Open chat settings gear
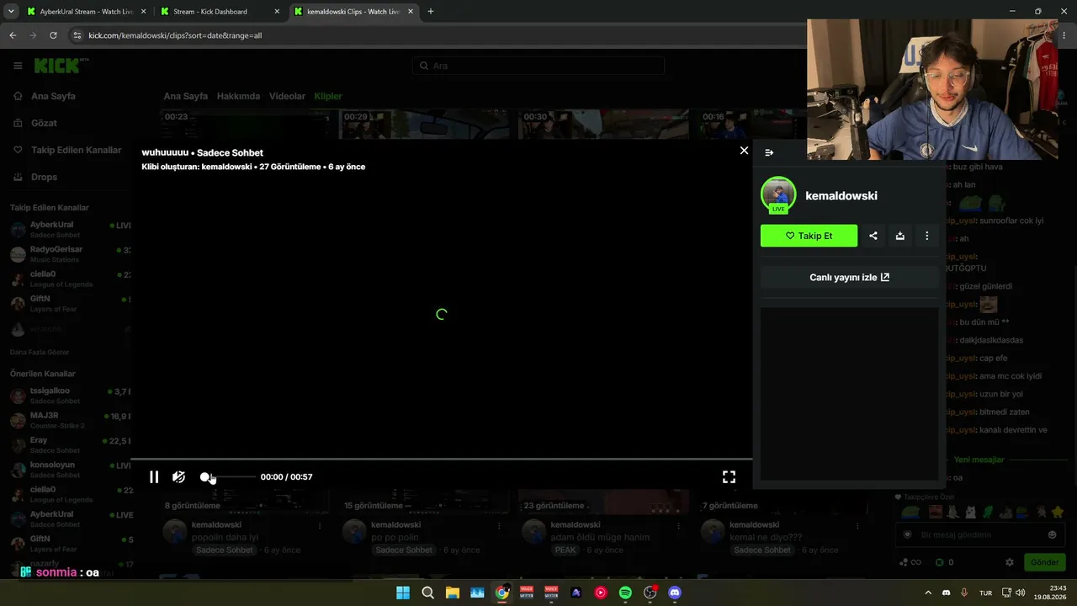Screen dimensions: 1077x606 [x=1010, y=562]
